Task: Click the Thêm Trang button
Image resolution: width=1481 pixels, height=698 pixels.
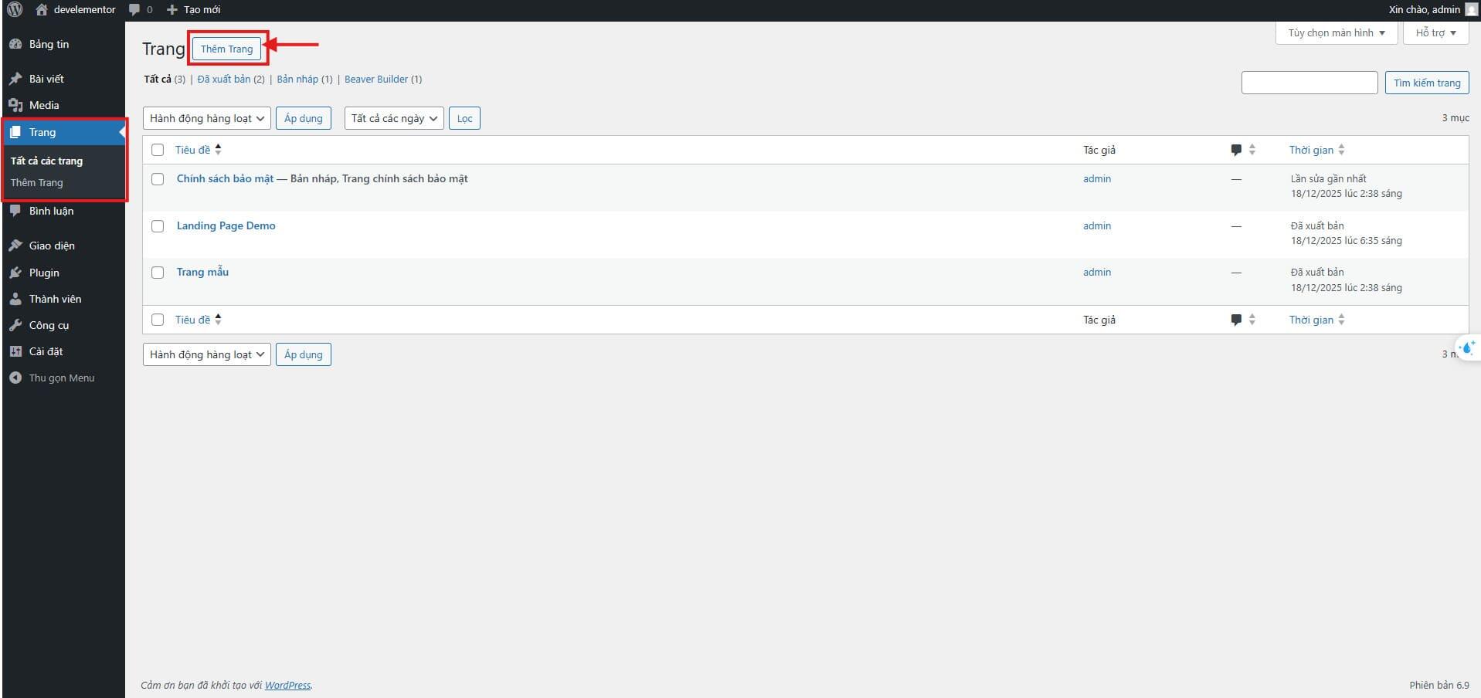Action: [226, 48]
